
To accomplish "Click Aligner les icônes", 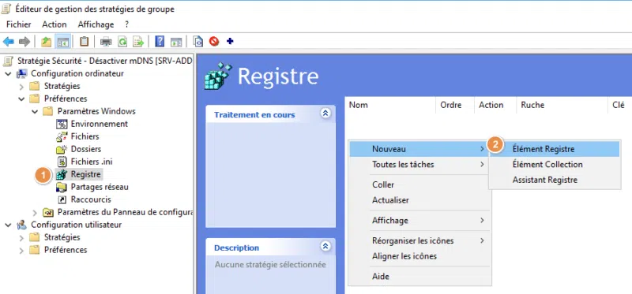I will (419, 256).
